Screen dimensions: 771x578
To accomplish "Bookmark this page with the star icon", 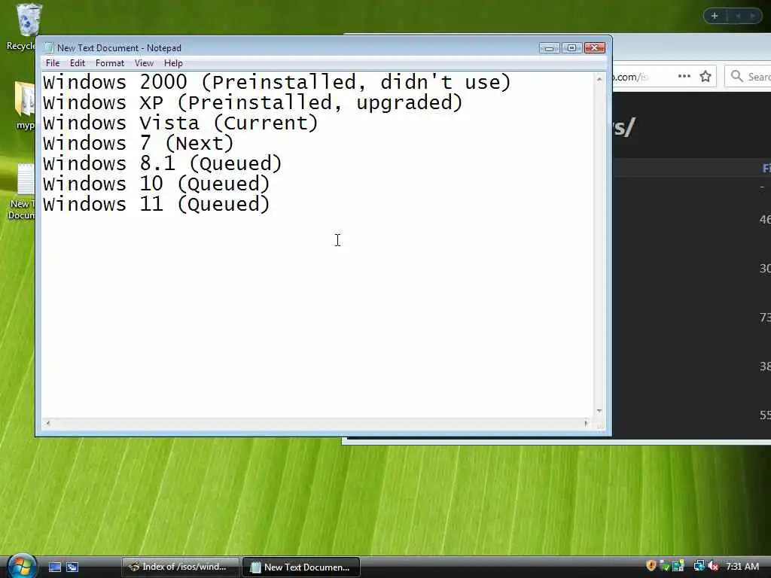I will tap(705, 76).
